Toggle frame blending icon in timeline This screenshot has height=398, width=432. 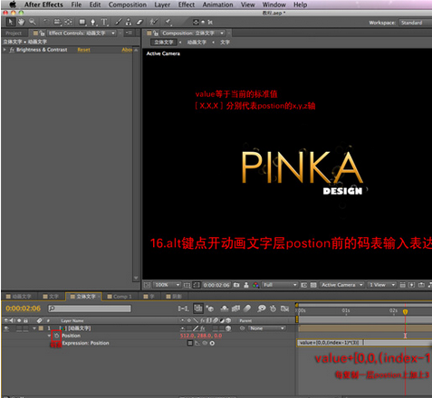(235, 308)
